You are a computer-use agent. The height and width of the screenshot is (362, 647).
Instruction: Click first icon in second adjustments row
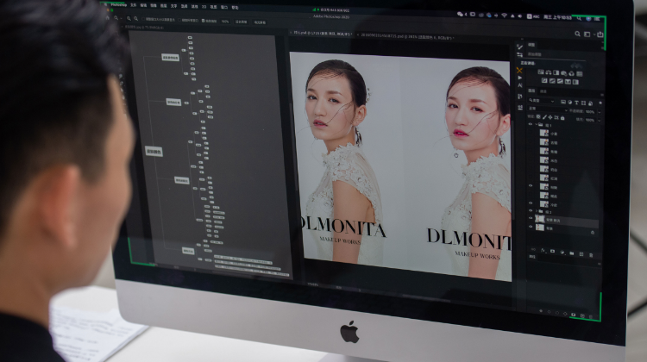tap(544, 80)
